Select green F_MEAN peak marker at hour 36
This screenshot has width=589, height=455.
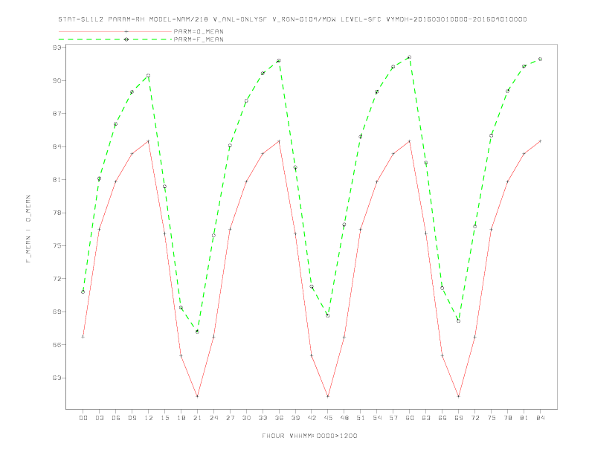click(279, 60)
